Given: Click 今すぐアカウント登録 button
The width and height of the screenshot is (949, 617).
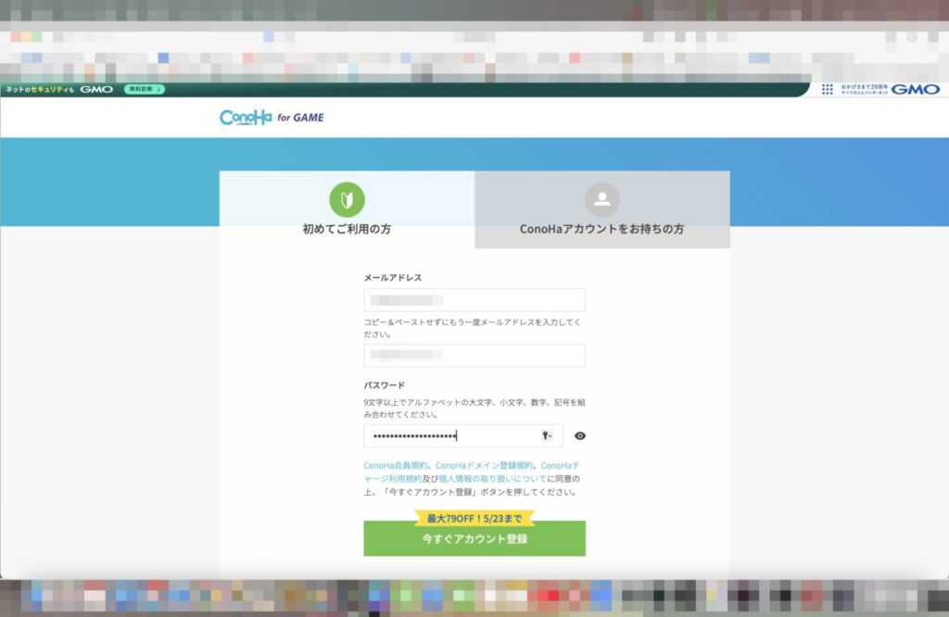Looking at the screenshot, I should point(474,538).
